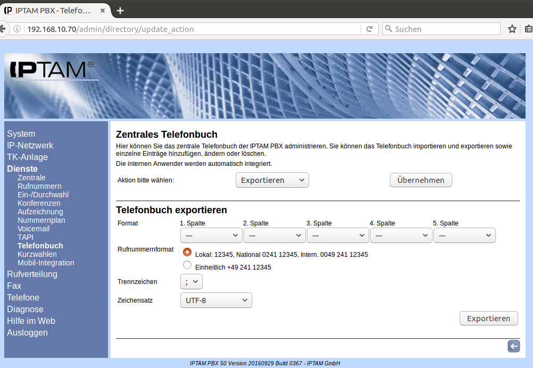Screen dimensions: 533x368
Task: Open the Rufverteilung menu section
Action: pos(32,274)
